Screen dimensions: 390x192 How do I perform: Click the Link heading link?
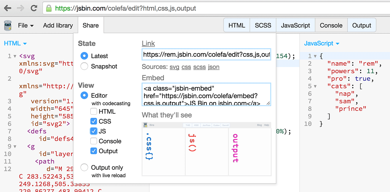point(148,43)
